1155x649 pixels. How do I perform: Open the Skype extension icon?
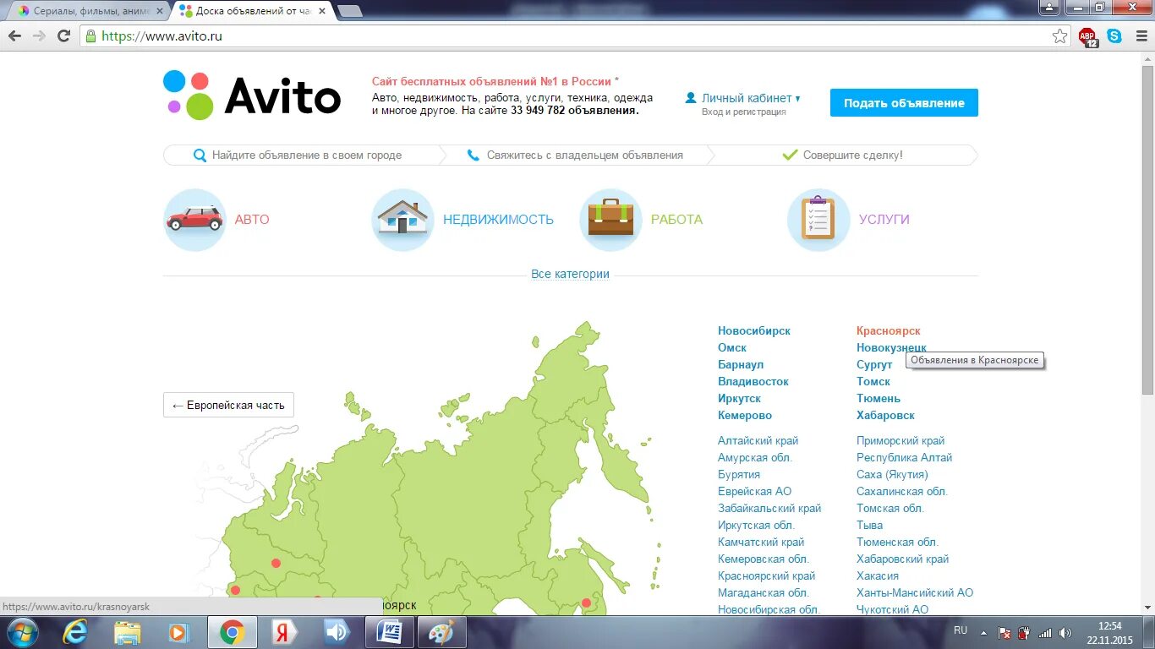tap(1114, 36)
